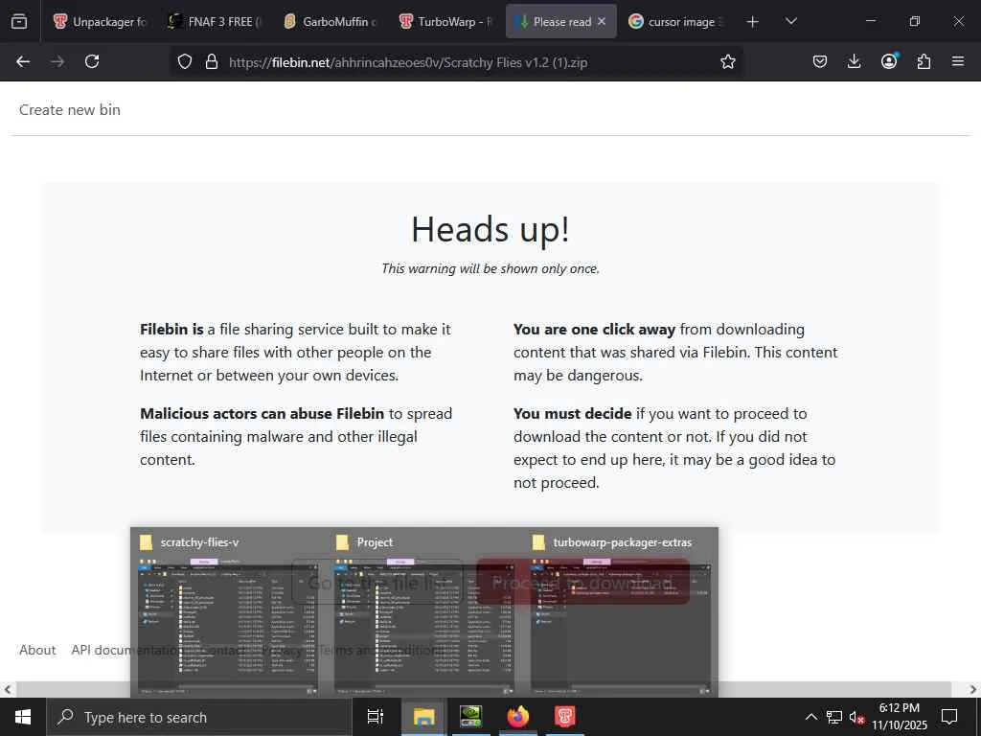Open TurboWarp app on taskbar

[564, 717]
